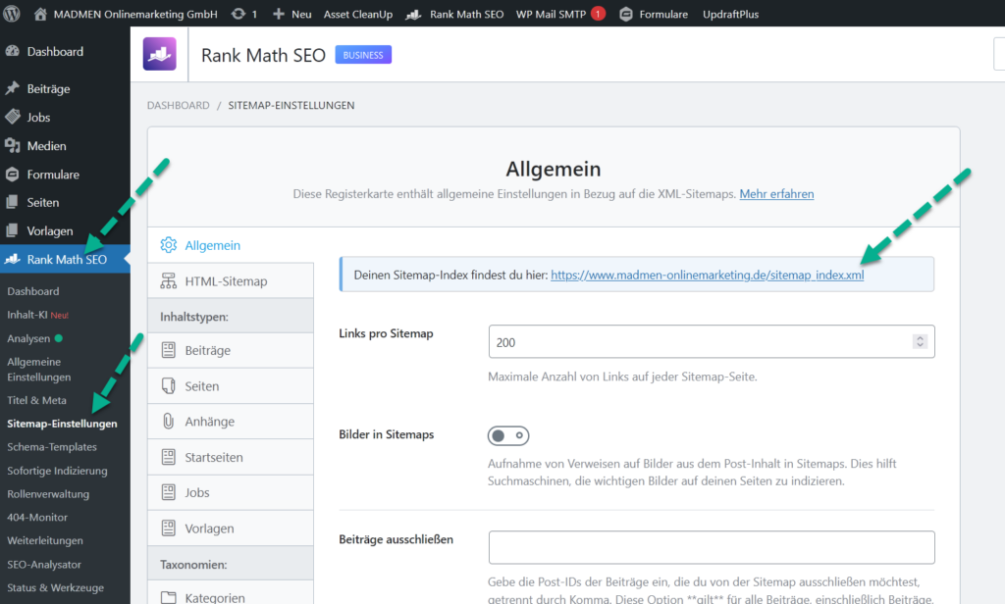Open Titel & Meta submenu item
Viewport: 1005px width, 604px height.
coord(36,400)
